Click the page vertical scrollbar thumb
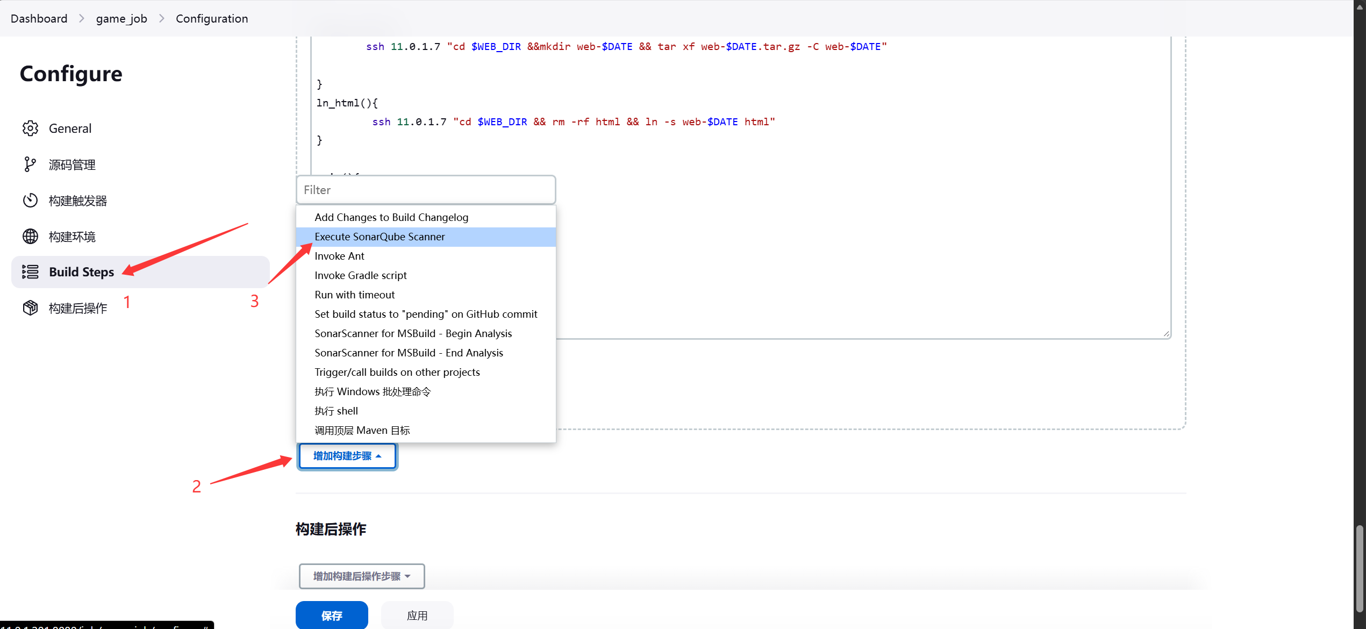1366x629 pixels. click(1360, 568)
